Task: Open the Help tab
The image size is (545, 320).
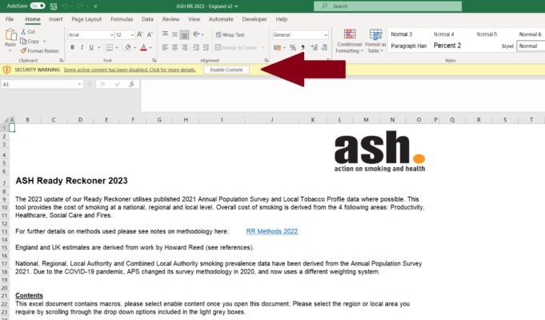Action: pyautogui.click(x=282, y=19)
